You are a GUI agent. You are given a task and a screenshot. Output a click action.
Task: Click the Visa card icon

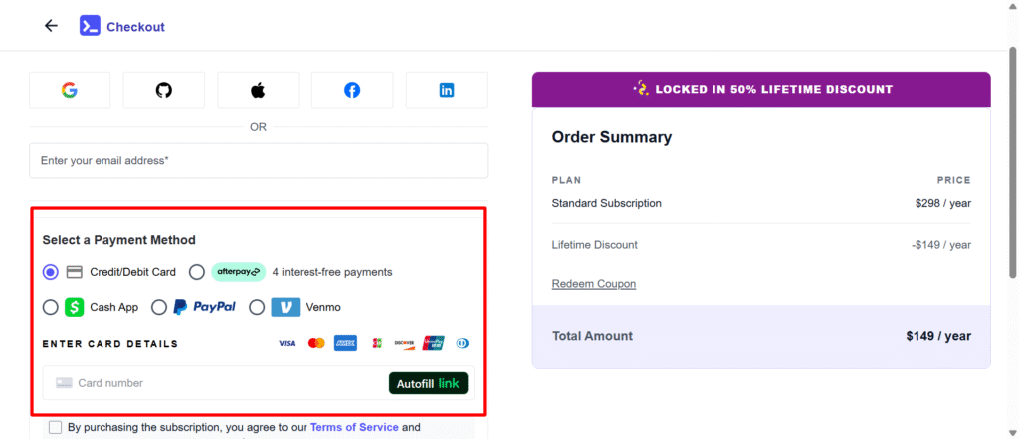click(287, 344)
